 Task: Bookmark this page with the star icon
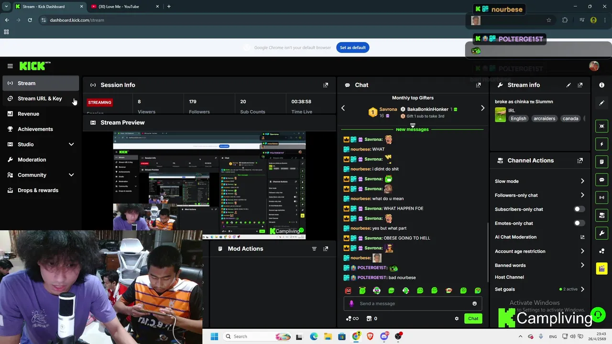549,20
